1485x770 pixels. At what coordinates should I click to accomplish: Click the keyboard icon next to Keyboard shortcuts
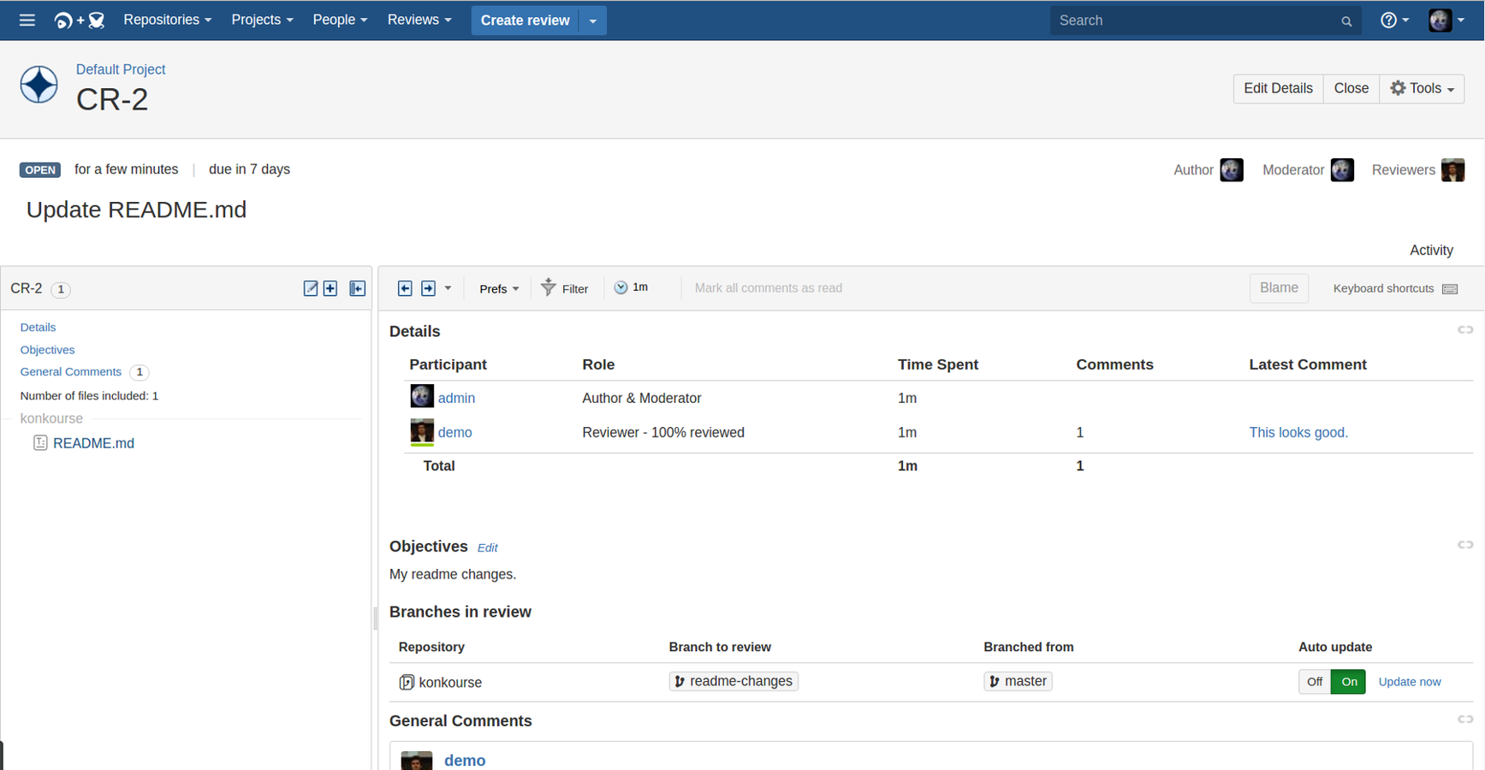[x=1450, y=288]
